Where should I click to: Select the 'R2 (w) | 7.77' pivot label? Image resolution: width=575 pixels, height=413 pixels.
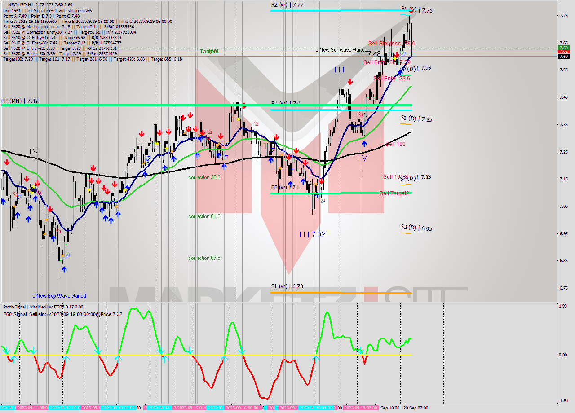click(287, 4)
